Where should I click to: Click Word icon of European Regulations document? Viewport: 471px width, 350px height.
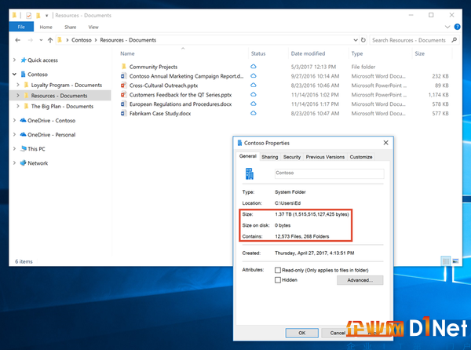123,104
